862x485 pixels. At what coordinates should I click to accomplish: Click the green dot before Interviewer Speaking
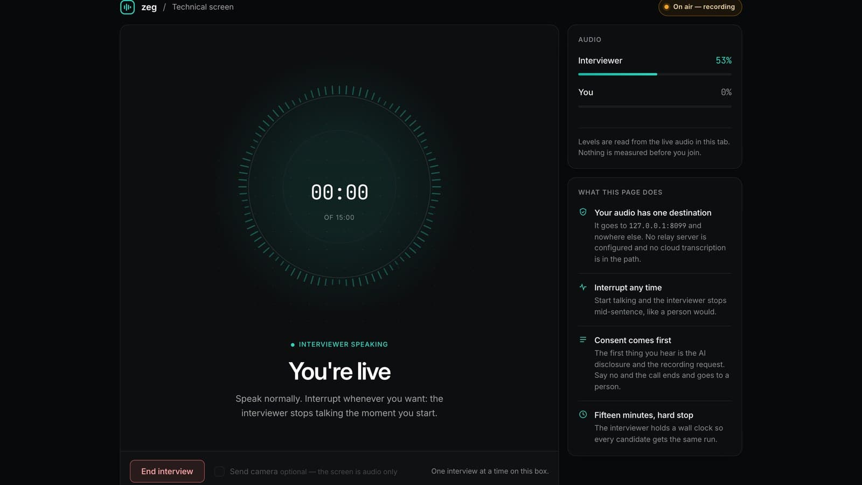(x=293, y=344)
